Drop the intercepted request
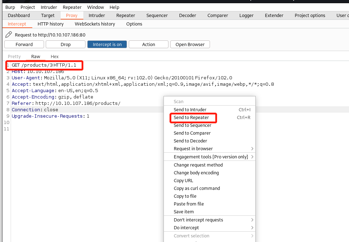The image size is (349, 242). tap(66, 44)
